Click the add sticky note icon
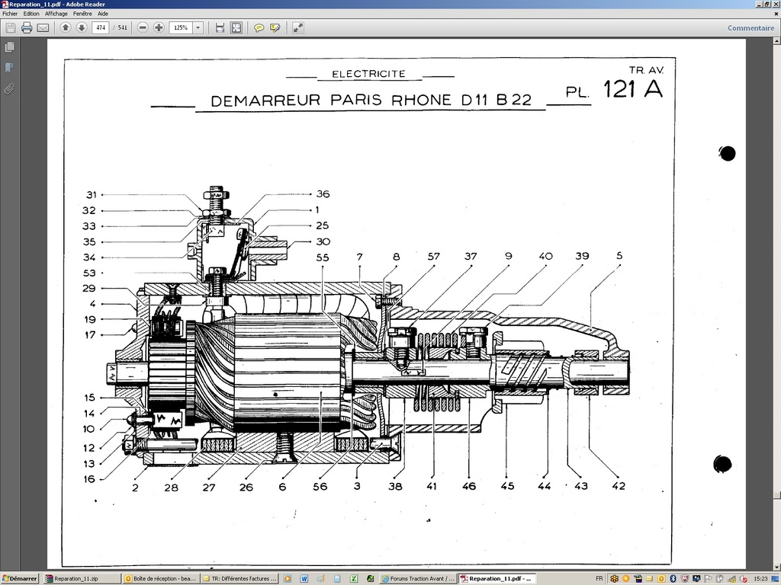This screenshot has height=585, width=781. click(259, 28)
